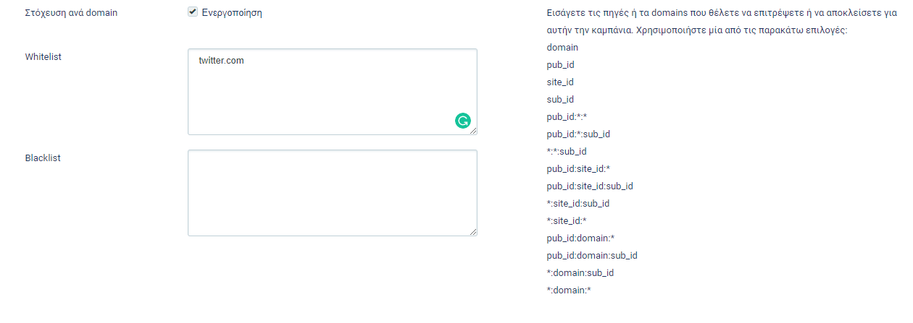Click the standalone 'sub_id' option text
This screenshot has height=323, width=913.
pos(560,99)
